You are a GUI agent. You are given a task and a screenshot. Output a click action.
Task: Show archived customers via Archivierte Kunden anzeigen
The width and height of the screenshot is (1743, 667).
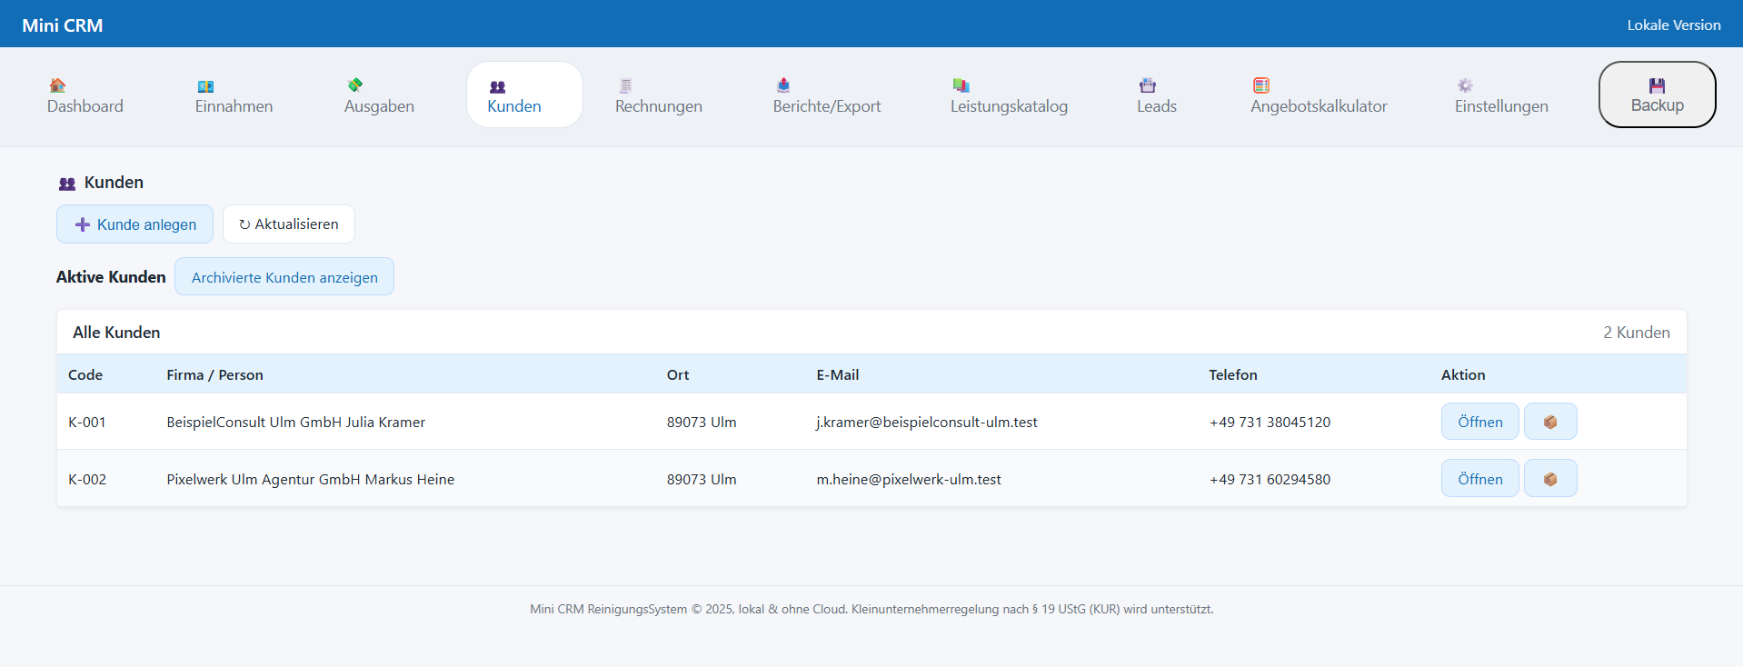[284, 277]
